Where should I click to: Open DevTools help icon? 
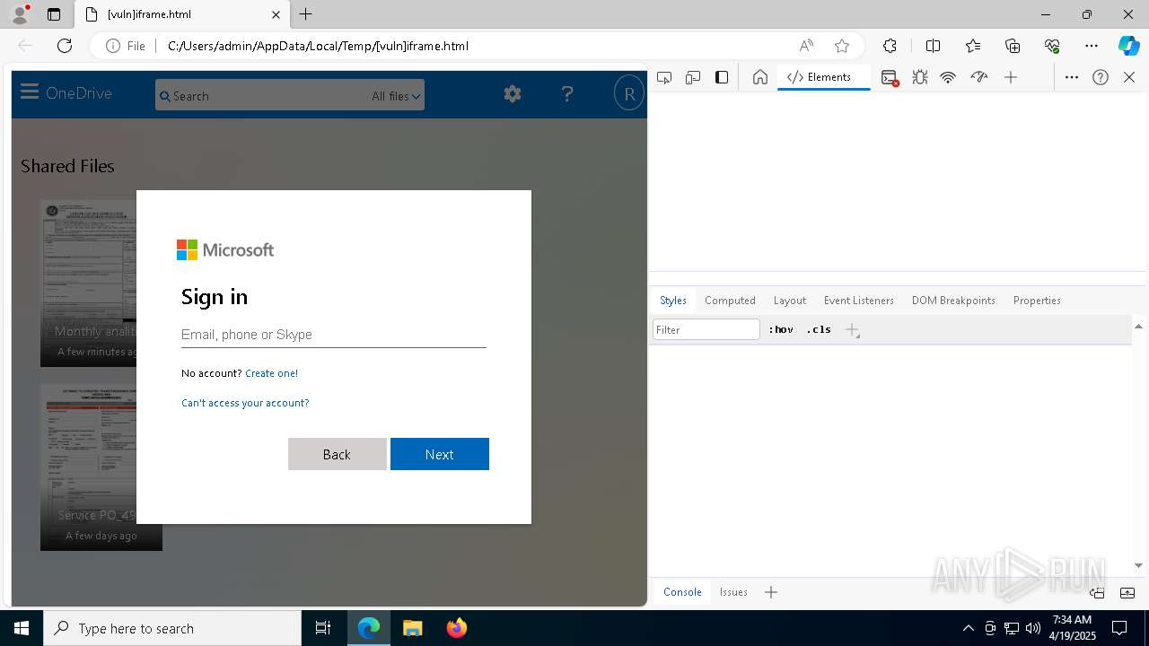coord(1101,77)
